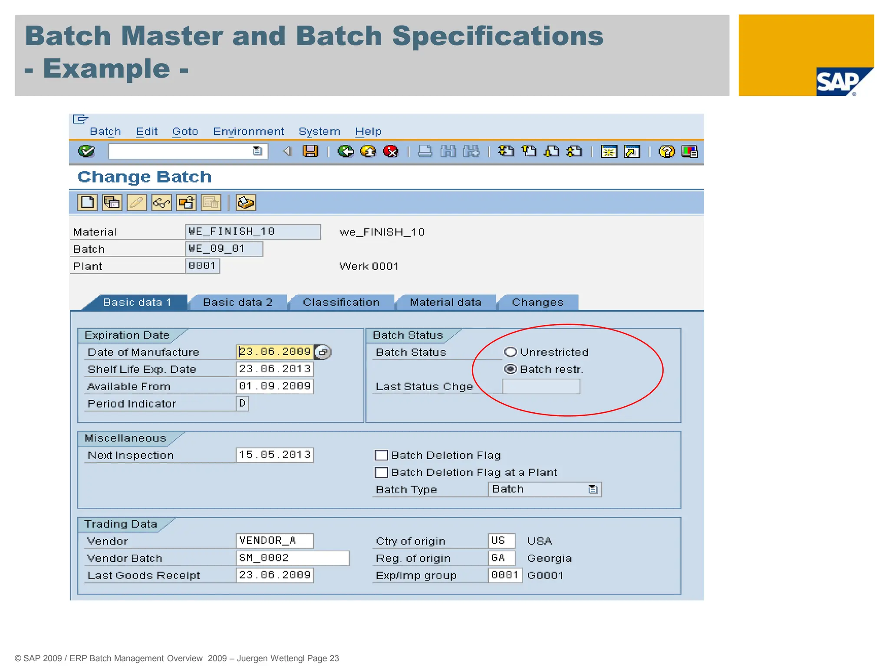
Task: Click the Next Inspection date field
Action: point(275,455)
